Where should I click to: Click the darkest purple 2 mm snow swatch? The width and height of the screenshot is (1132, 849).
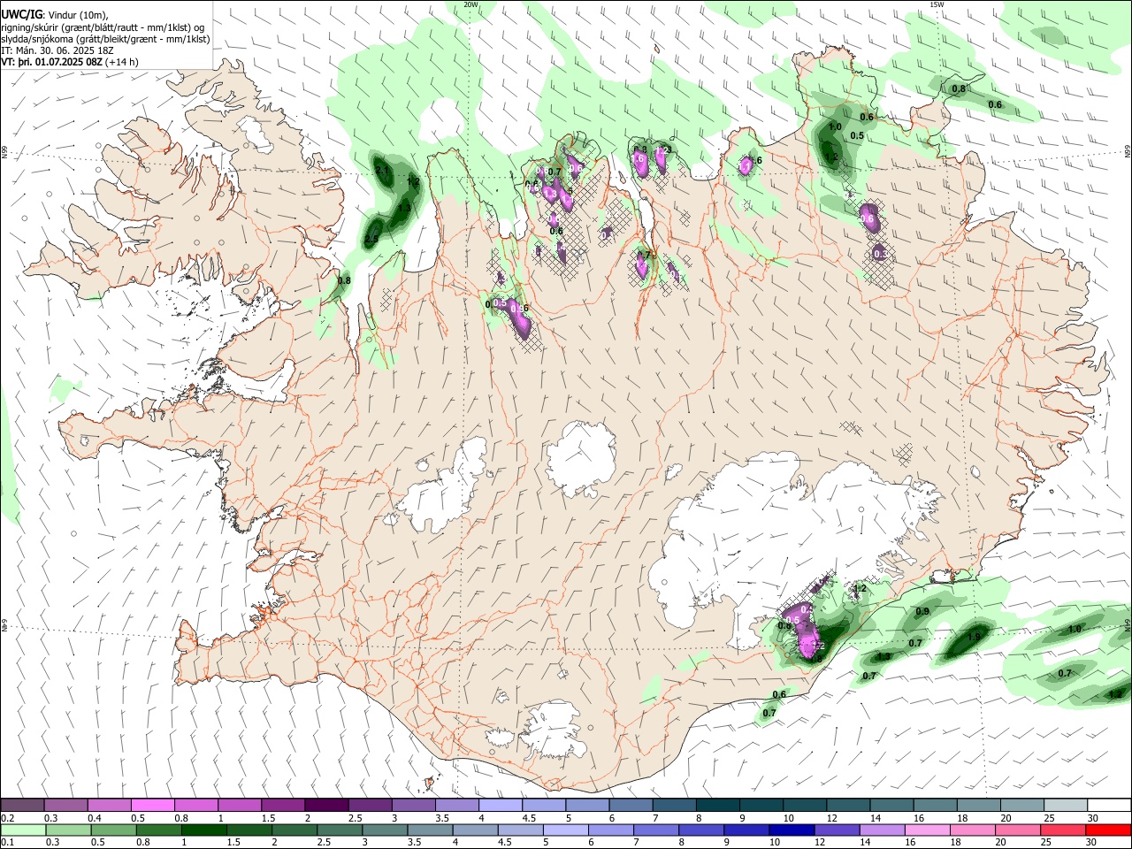click(x=326, y=806)
